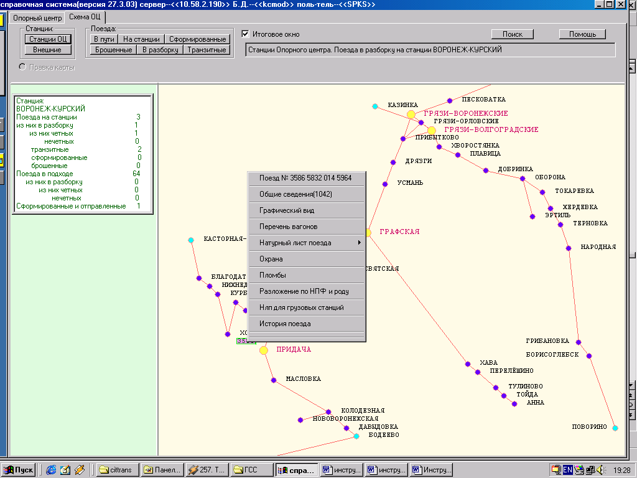The image size is (637, 478).
Task: Open История поезда menu item
Action: tap(307, 324)
